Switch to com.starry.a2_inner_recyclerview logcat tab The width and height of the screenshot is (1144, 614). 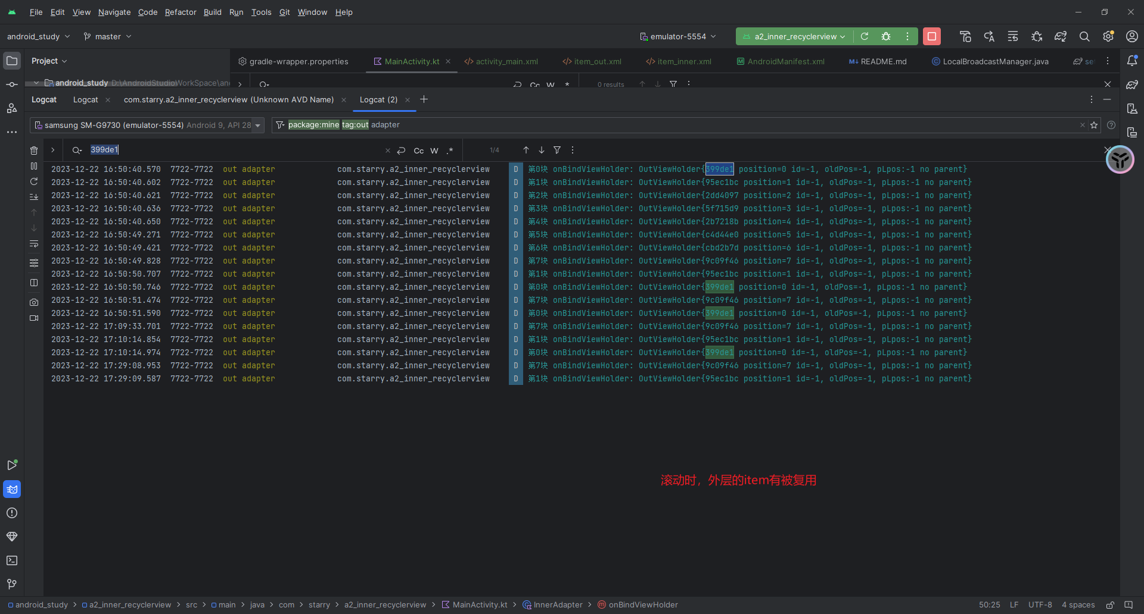point(229,99)
